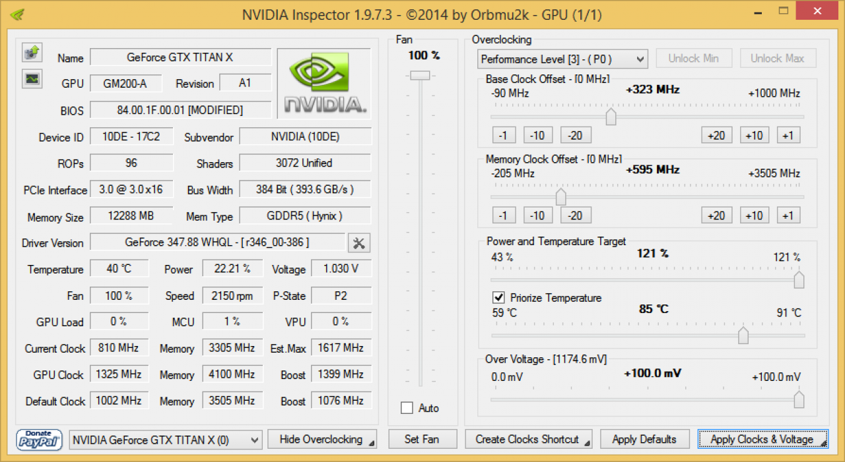Click the upload screenshot icon beside Name
The height and width of the screenshot is (462, 845).
pyautogui.click(x=32, y=51)
